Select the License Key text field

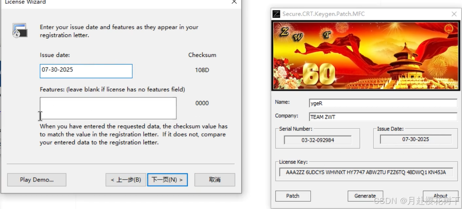pyautogui.click(x=366, y=172)
